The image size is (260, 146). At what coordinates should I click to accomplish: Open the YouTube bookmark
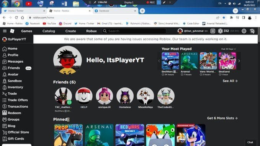pos(49,24)
